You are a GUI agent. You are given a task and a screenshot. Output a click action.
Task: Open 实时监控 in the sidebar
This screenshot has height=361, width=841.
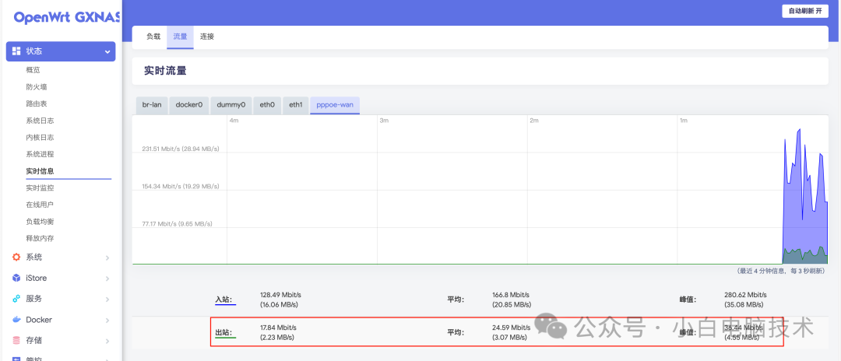pos(40,188)
